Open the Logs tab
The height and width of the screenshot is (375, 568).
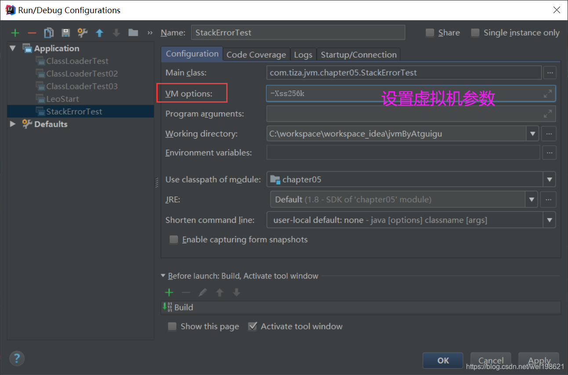(303, 55)
